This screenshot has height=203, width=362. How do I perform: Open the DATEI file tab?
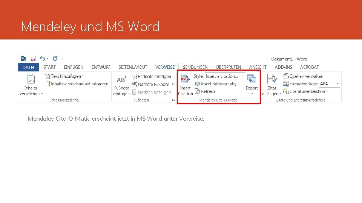point(28,67)
